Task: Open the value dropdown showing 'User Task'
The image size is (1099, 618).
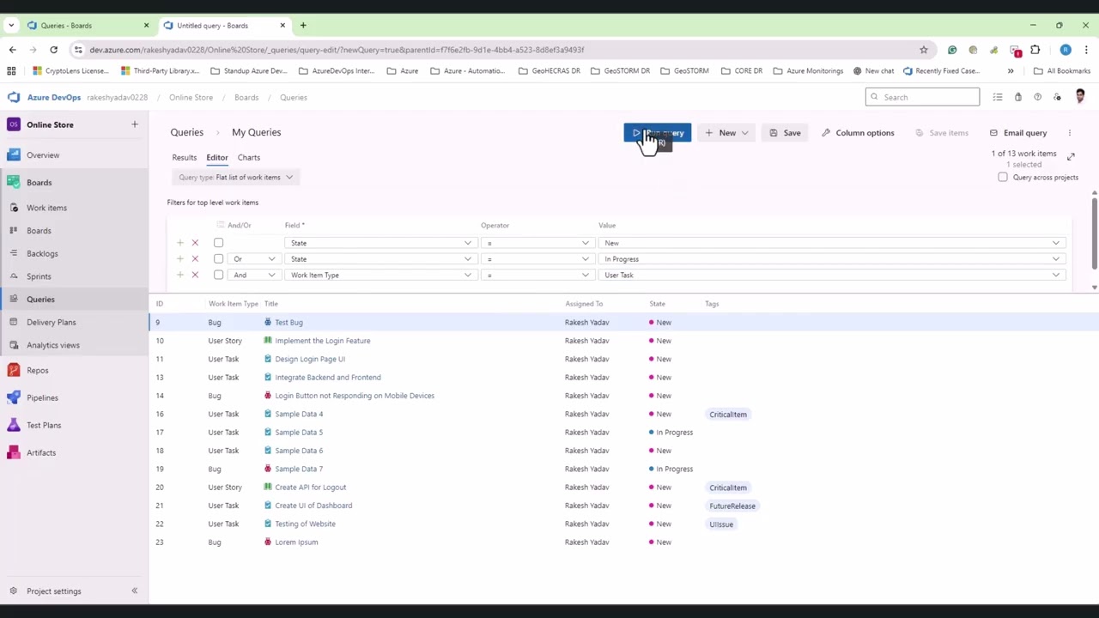Action: 832,276
